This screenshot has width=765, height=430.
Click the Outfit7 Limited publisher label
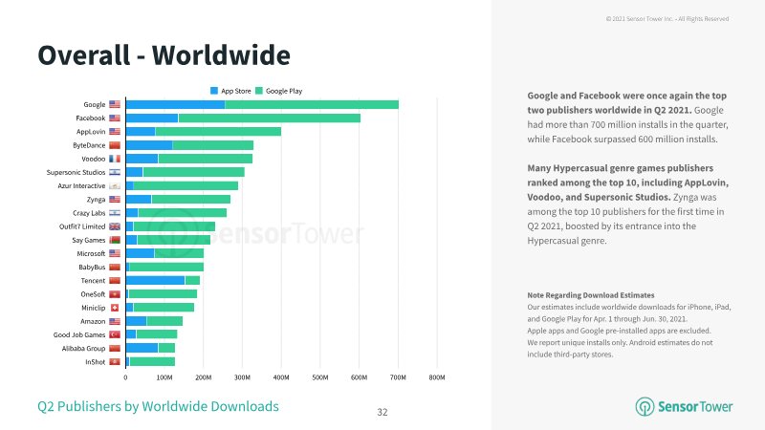point(82,226)
